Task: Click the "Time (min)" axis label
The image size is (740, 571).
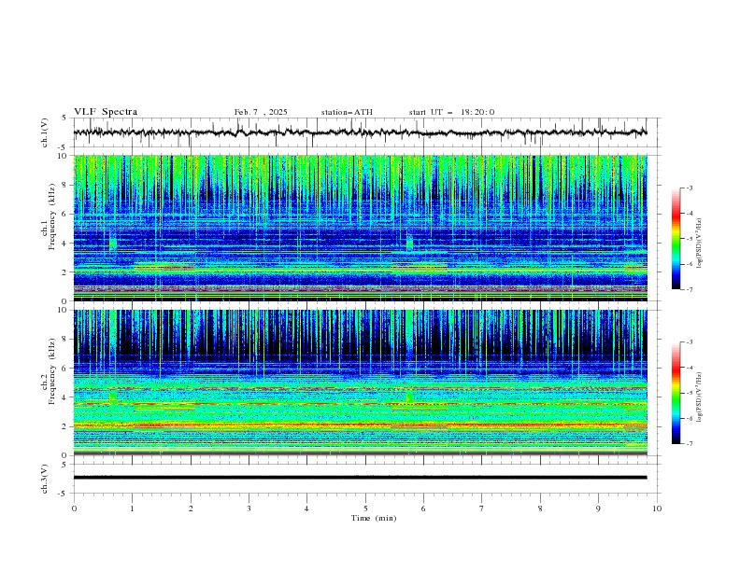Action: [374, 518]
